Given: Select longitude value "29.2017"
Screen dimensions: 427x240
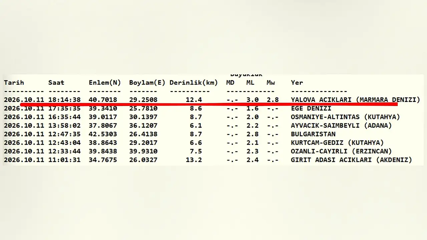Looking at the screenshot, I should pyautogui.click(x=143, y=143).
